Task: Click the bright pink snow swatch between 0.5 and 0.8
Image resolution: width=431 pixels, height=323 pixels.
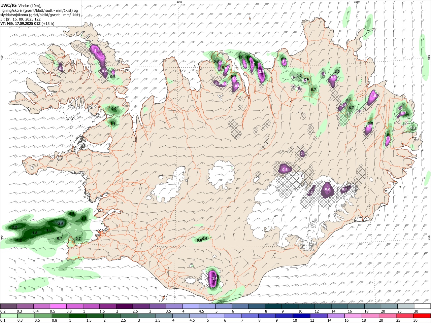Action: (58, 307)
